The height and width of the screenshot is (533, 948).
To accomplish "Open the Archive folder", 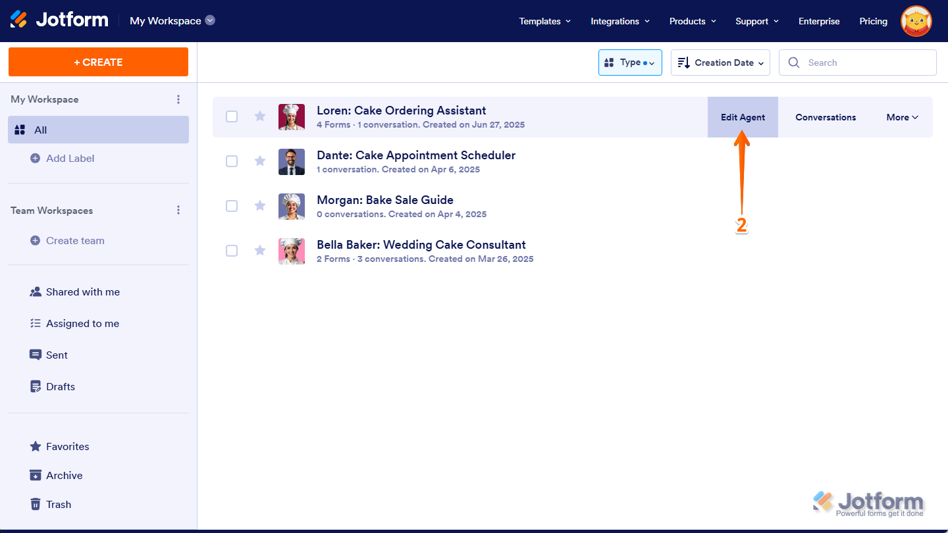I will 64,475.
